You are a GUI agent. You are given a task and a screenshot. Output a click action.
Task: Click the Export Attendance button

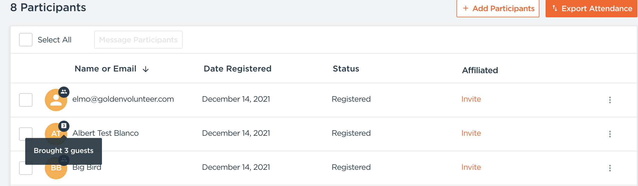pyautogui.click(x=592, y=9)
